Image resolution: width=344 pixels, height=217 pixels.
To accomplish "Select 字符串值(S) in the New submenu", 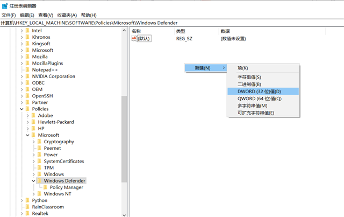I will [249, 78].
